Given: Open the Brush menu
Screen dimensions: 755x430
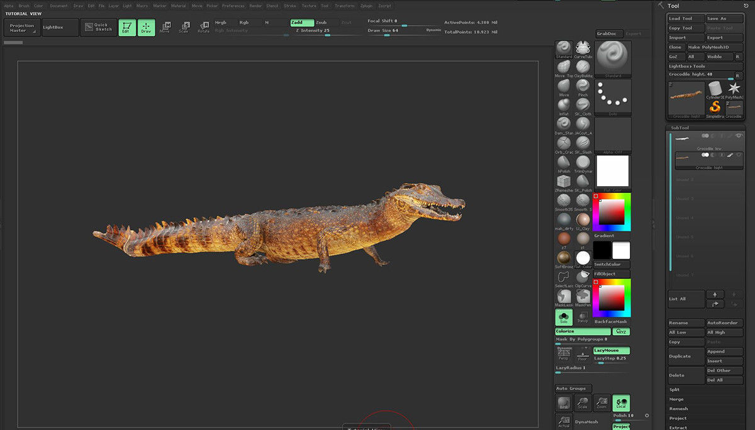Looking at the screenshot, I should tap(24, 6).
